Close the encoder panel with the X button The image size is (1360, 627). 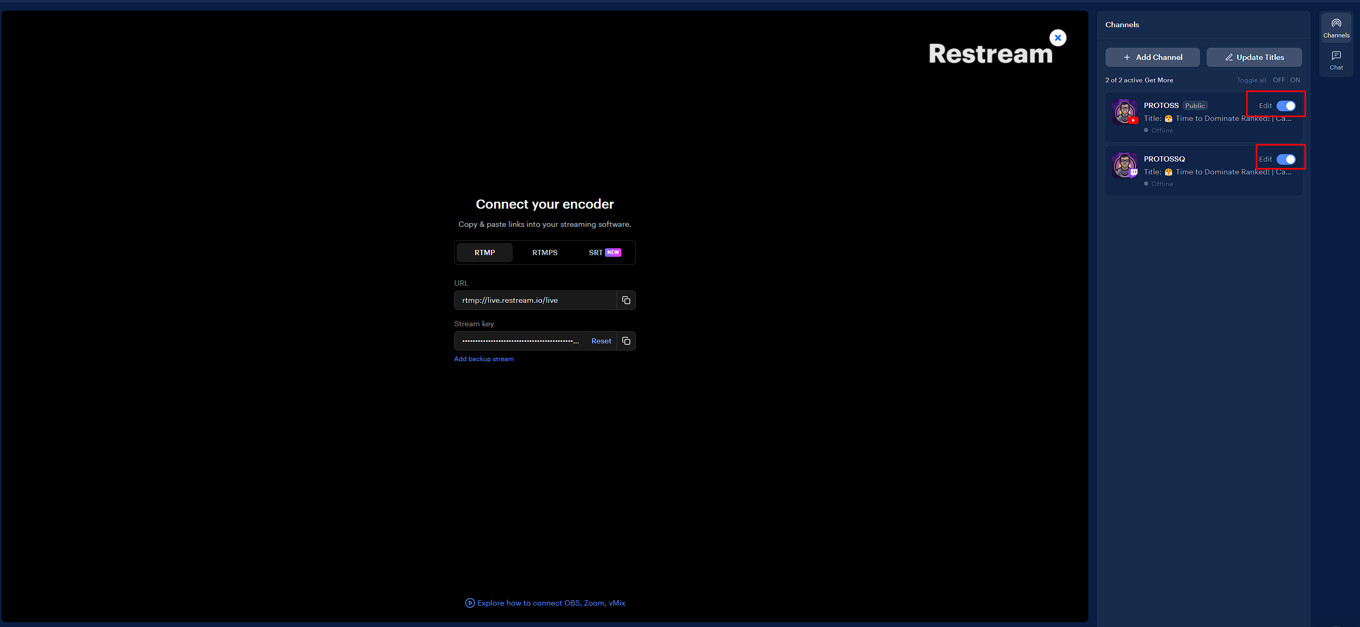1058,38
